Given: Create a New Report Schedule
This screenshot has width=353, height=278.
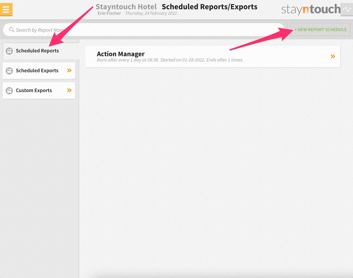Looking at the screenshot, I should coord(320,30).
